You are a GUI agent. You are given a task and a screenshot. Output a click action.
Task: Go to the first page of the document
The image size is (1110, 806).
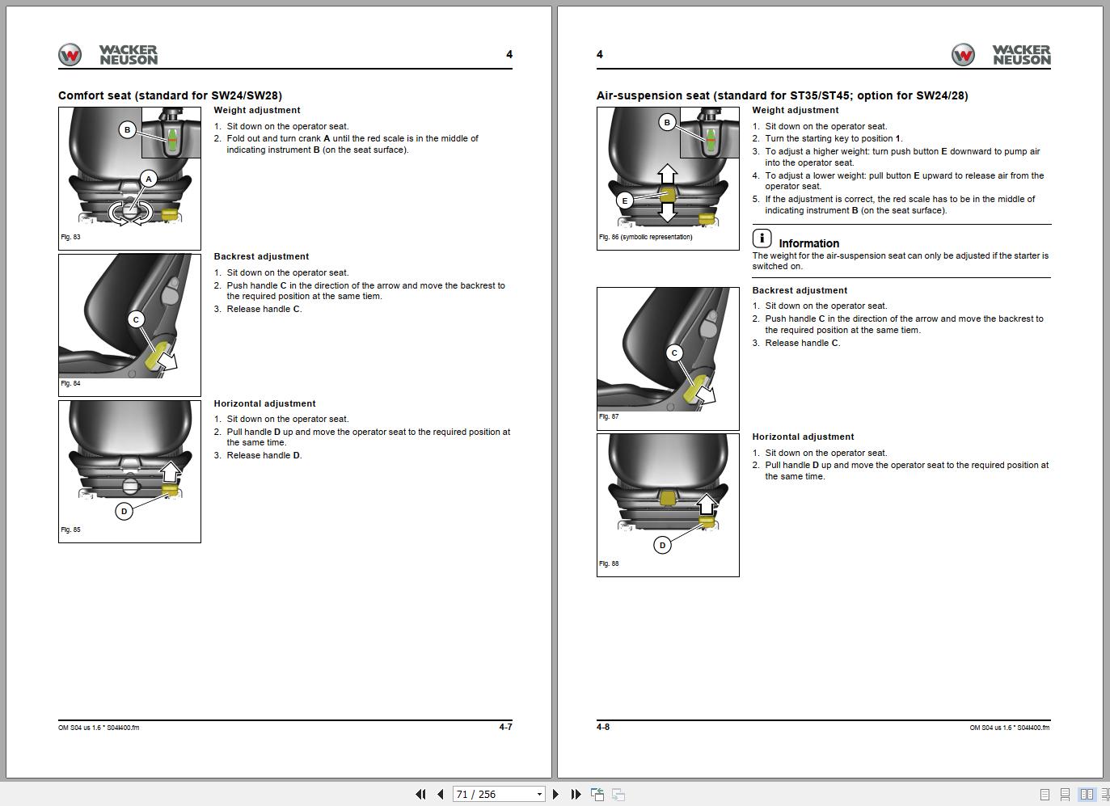420,795
